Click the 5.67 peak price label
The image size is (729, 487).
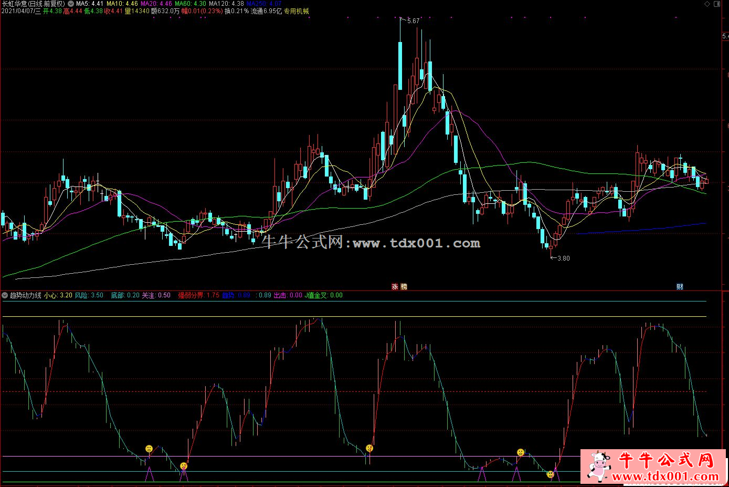413,21
